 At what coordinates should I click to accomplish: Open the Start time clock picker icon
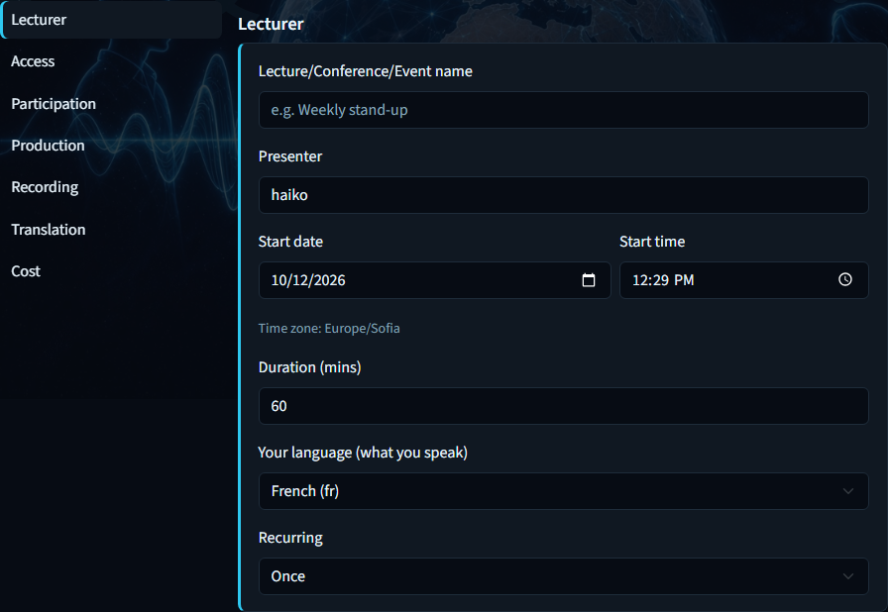click(845, 279)
